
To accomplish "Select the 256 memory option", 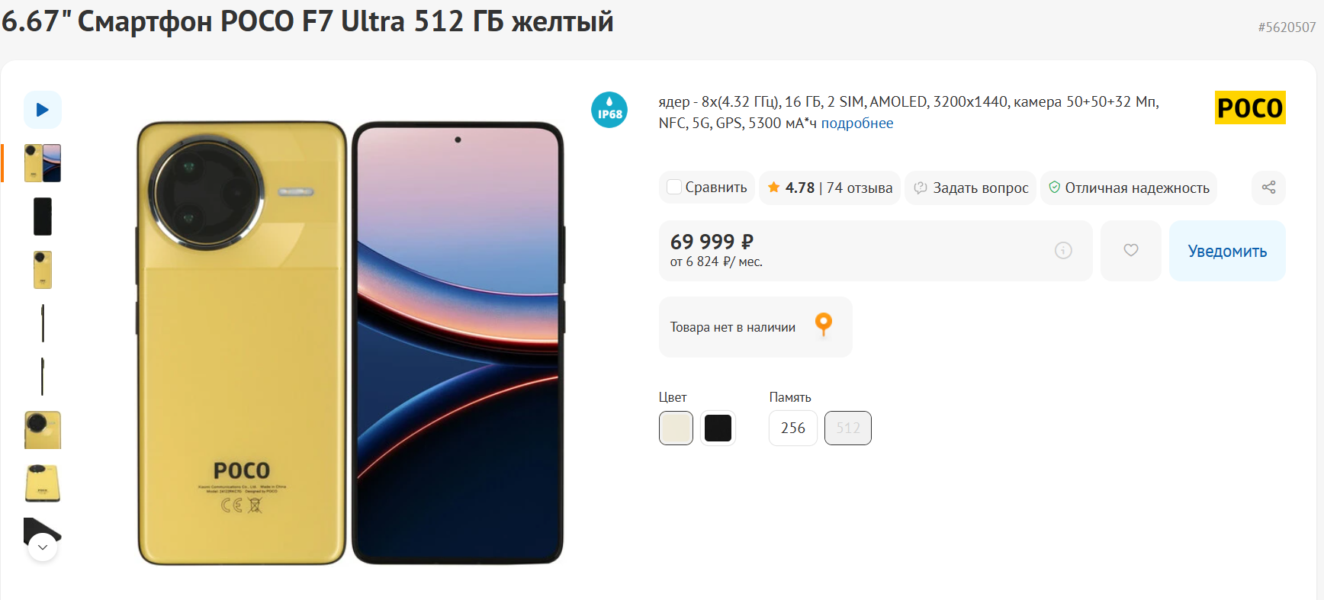I will [793, 428].
